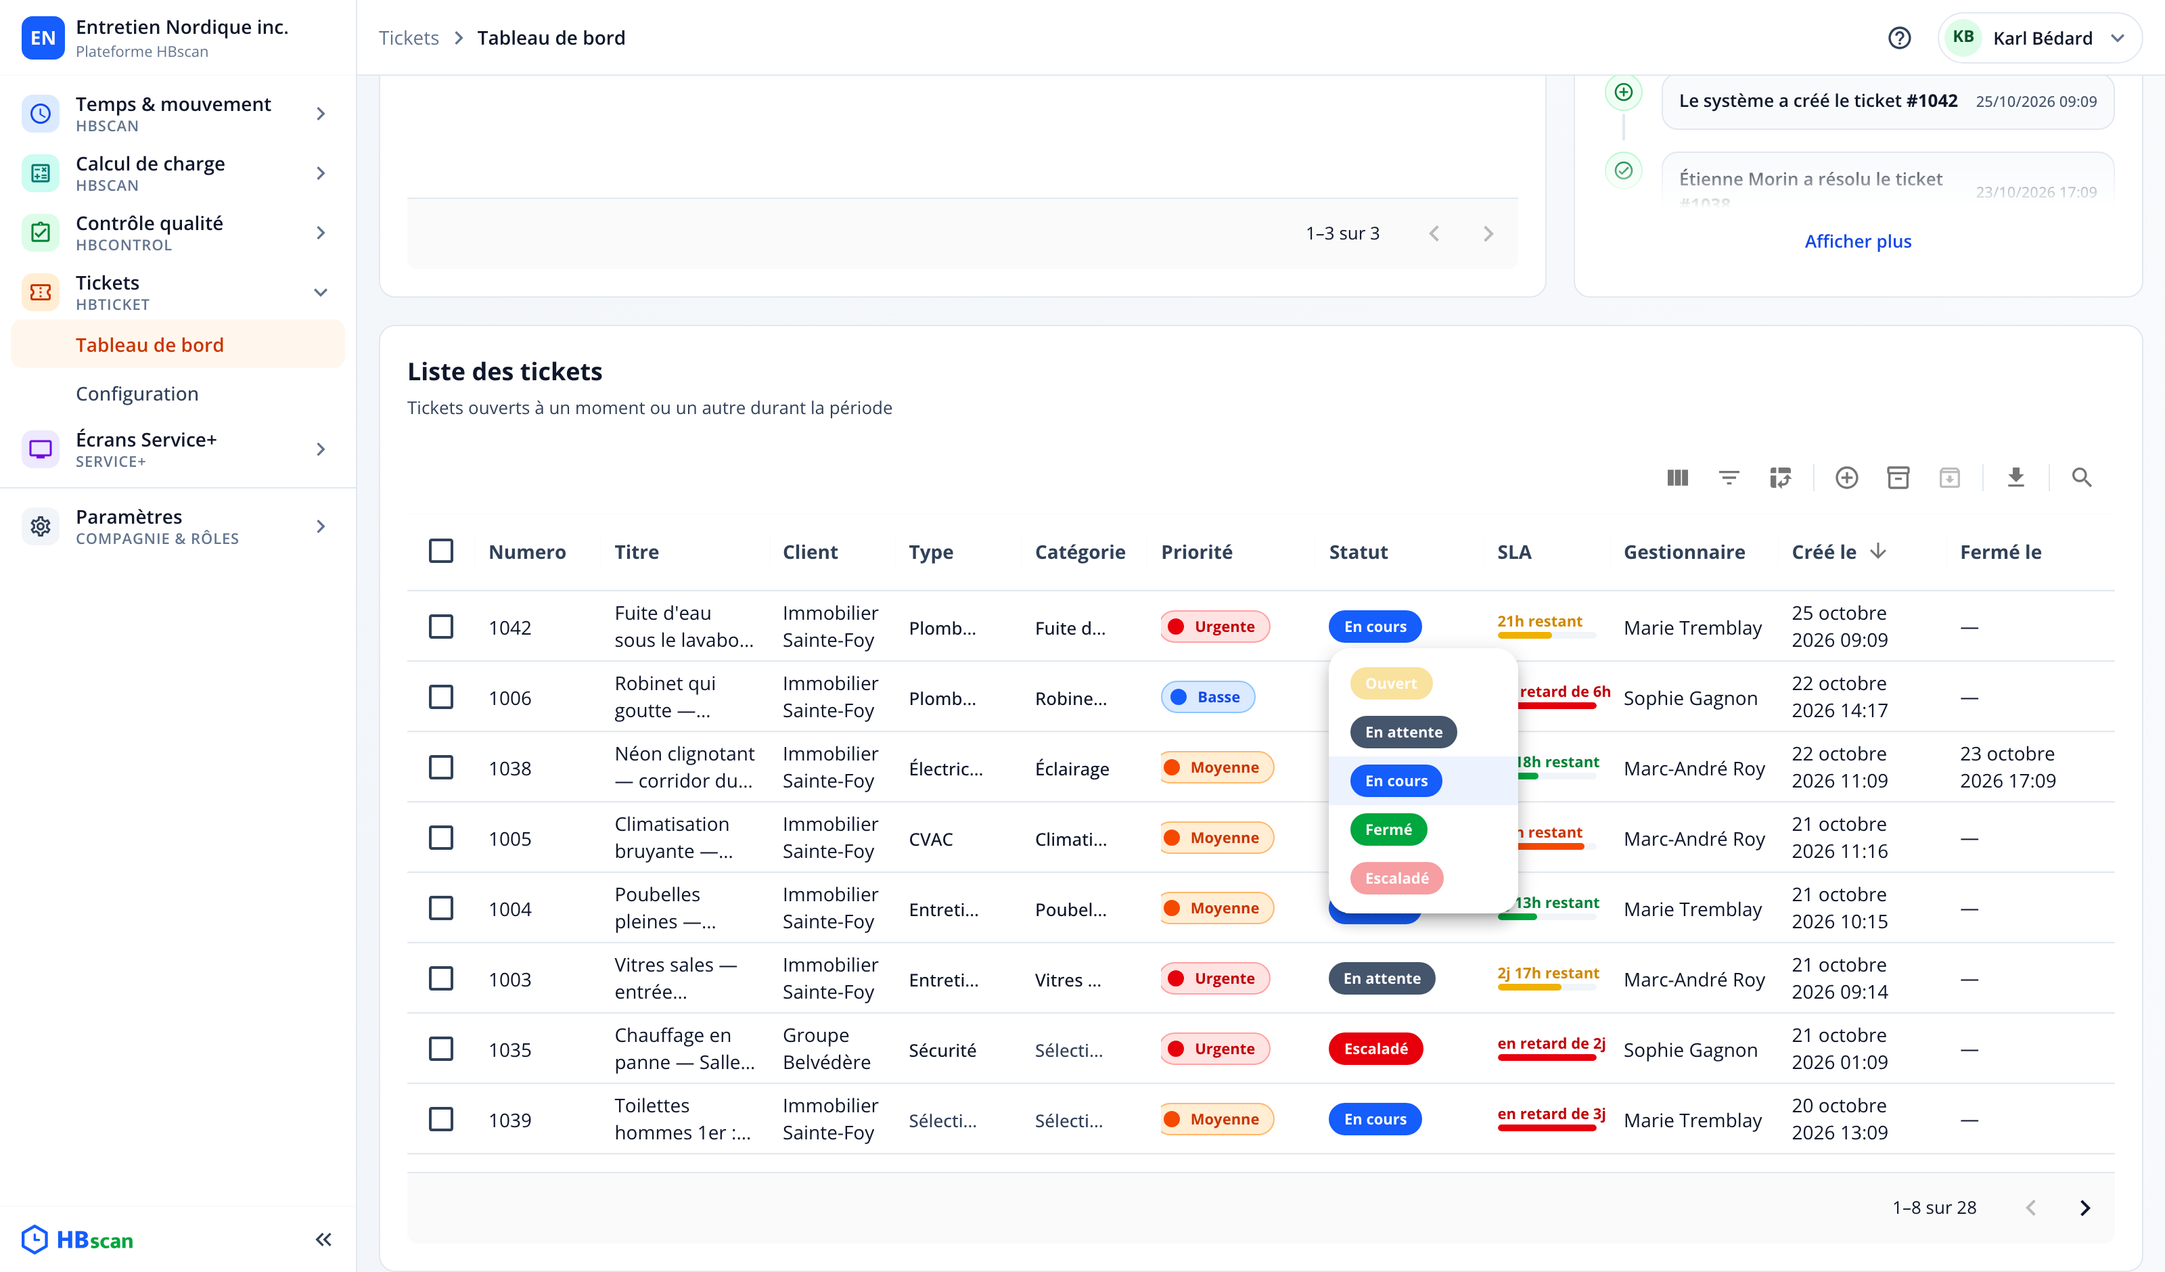Click the Afficher plus link
The height and width of the screenshot is (1272, 2165).
pyautogui.click(x=1857, y=242)
